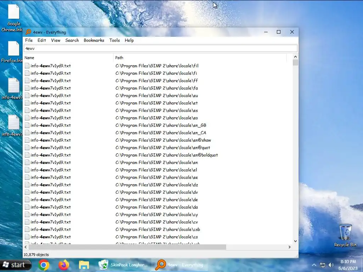Click the network tray icon
Image resolution: width=363 pixels, height=272 pixels.
pyautogui.click(x=323, y=265)
